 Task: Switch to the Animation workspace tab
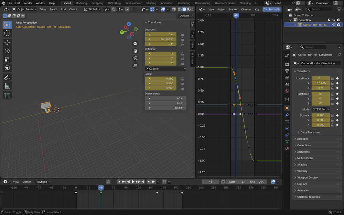[167, 3]
